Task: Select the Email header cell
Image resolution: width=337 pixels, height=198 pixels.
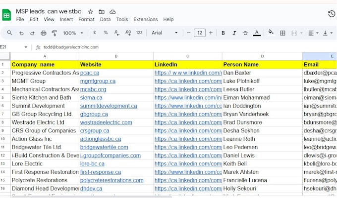Action: [x=320, y=64]
